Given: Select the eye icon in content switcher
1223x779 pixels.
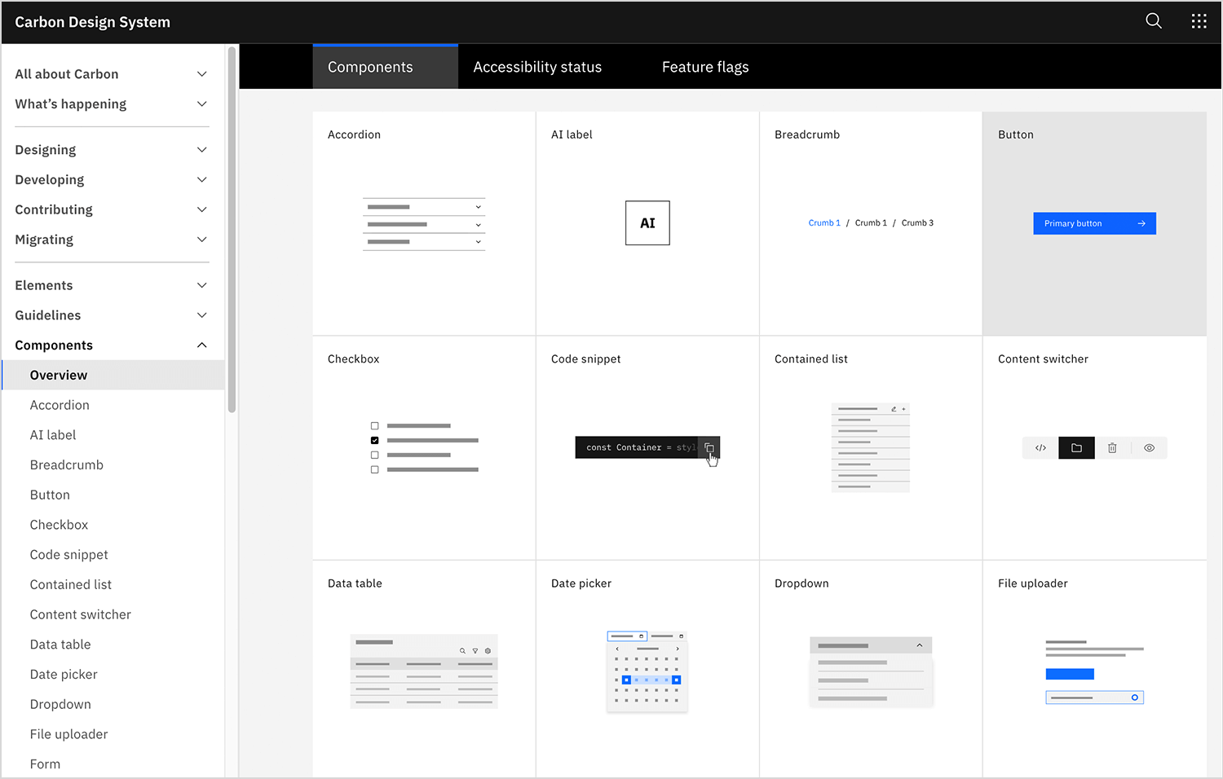Looking at the screenshot, I should coord(1149,447).
